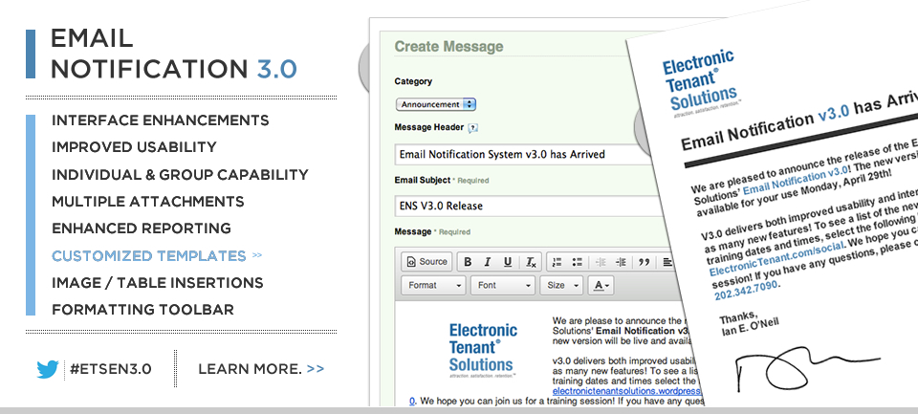Image resolution: width=918 pixels, height=414 pixels.
Task: Click the decrease indent icon
Action: (x=601, y=262)
